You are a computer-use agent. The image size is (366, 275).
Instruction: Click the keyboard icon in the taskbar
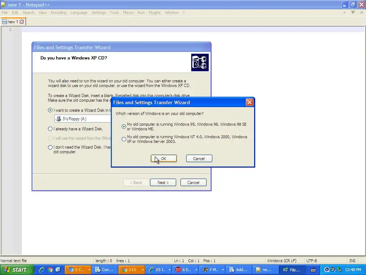click(313, 270)
